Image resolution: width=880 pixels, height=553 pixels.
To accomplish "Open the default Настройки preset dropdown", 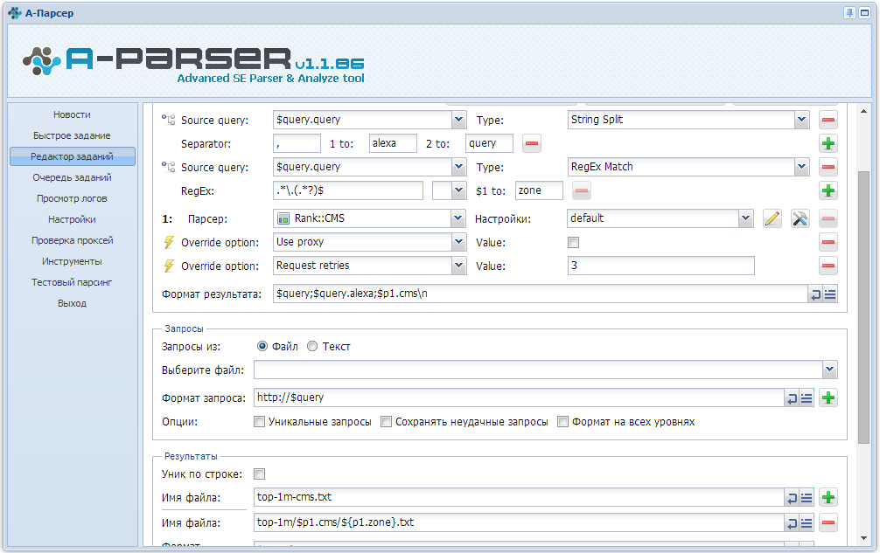I will coord(745,218).
